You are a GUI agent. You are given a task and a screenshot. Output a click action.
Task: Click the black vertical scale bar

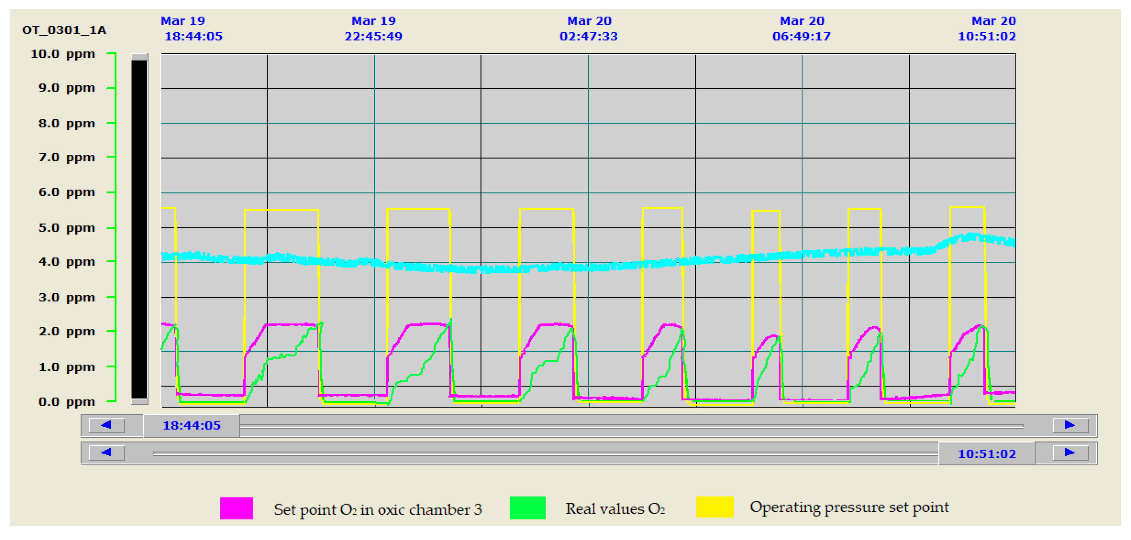tap(139, 228)
